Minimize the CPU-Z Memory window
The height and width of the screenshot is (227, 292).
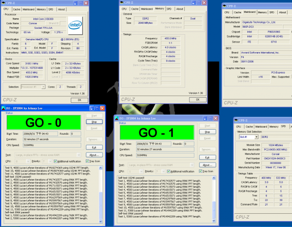(193, 3)
